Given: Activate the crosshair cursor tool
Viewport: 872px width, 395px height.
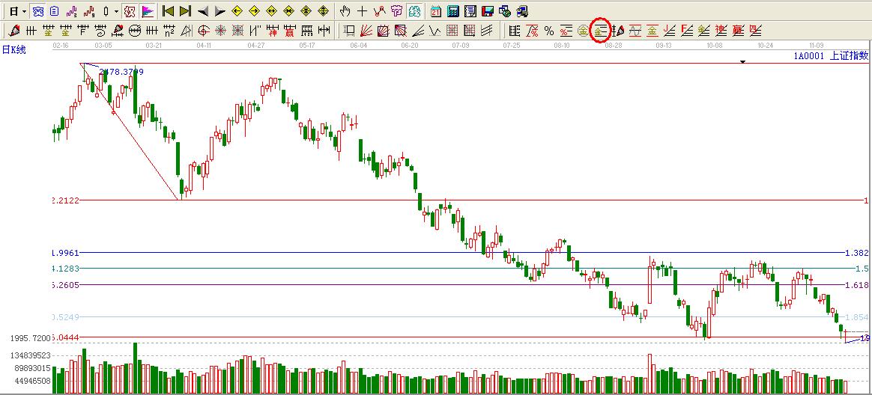Looking at the screenshot, I should pyautogui.click(x=362, y=11).
